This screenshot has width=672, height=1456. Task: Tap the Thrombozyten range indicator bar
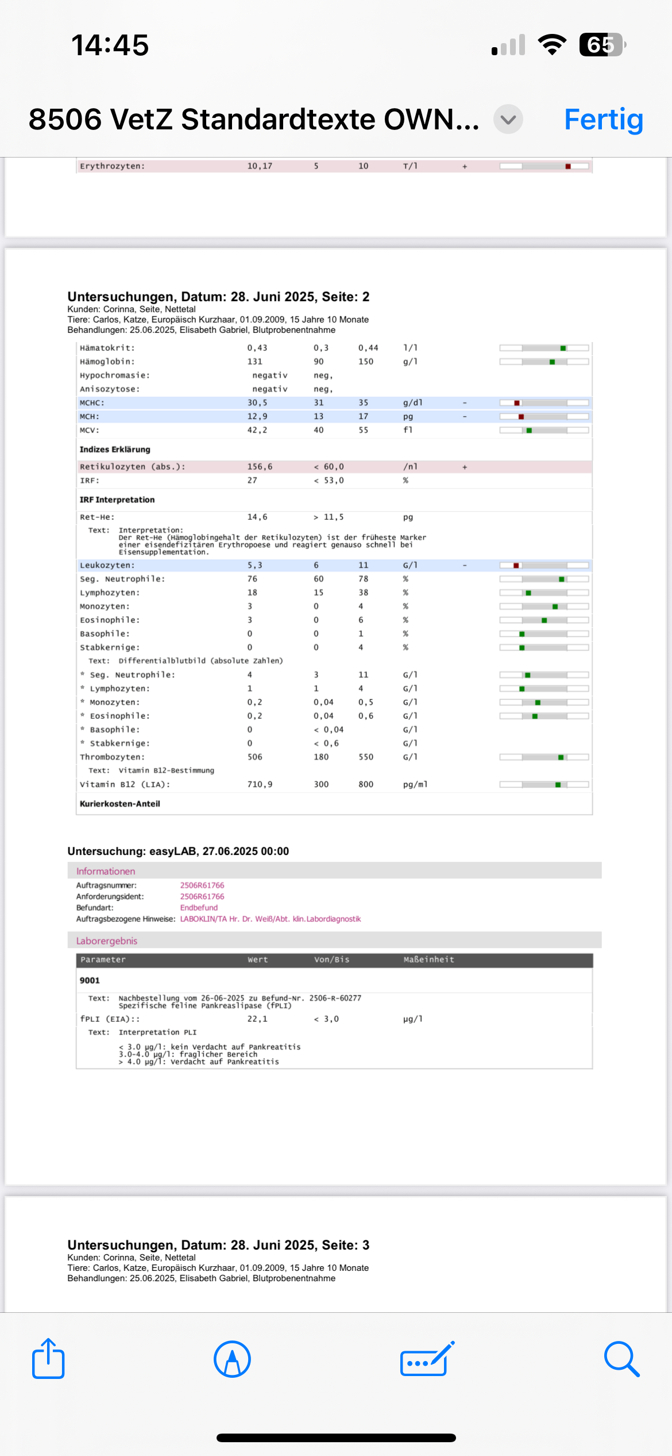[x=544, y=757]
